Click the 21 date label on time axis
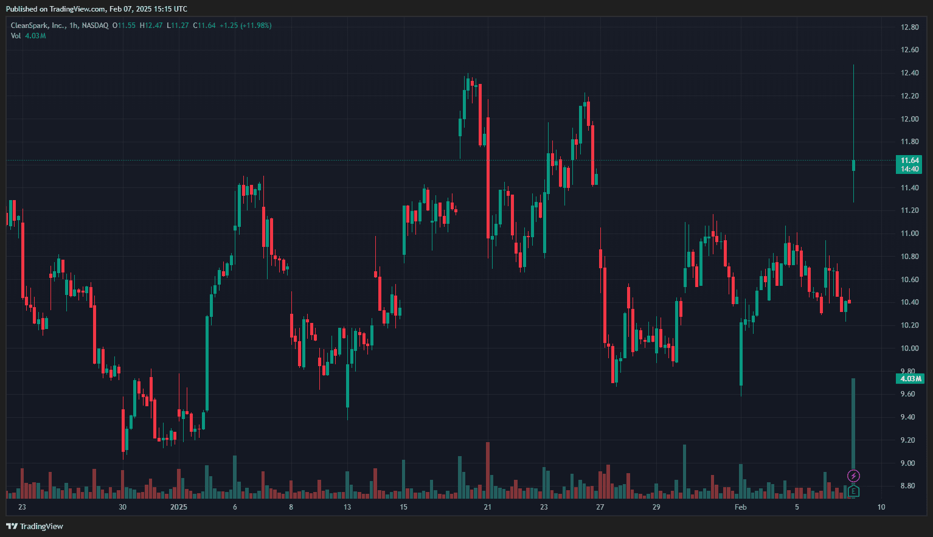The width and height of the screenshot is (933, 537). 487,507
